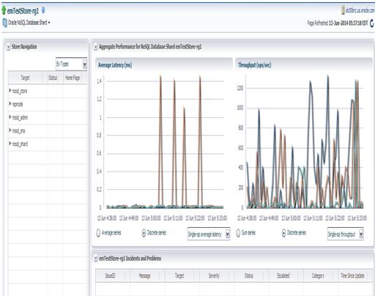Screen dimensions: 375x296
Task: Expand the nosql_store tree node
Action: 10,91
